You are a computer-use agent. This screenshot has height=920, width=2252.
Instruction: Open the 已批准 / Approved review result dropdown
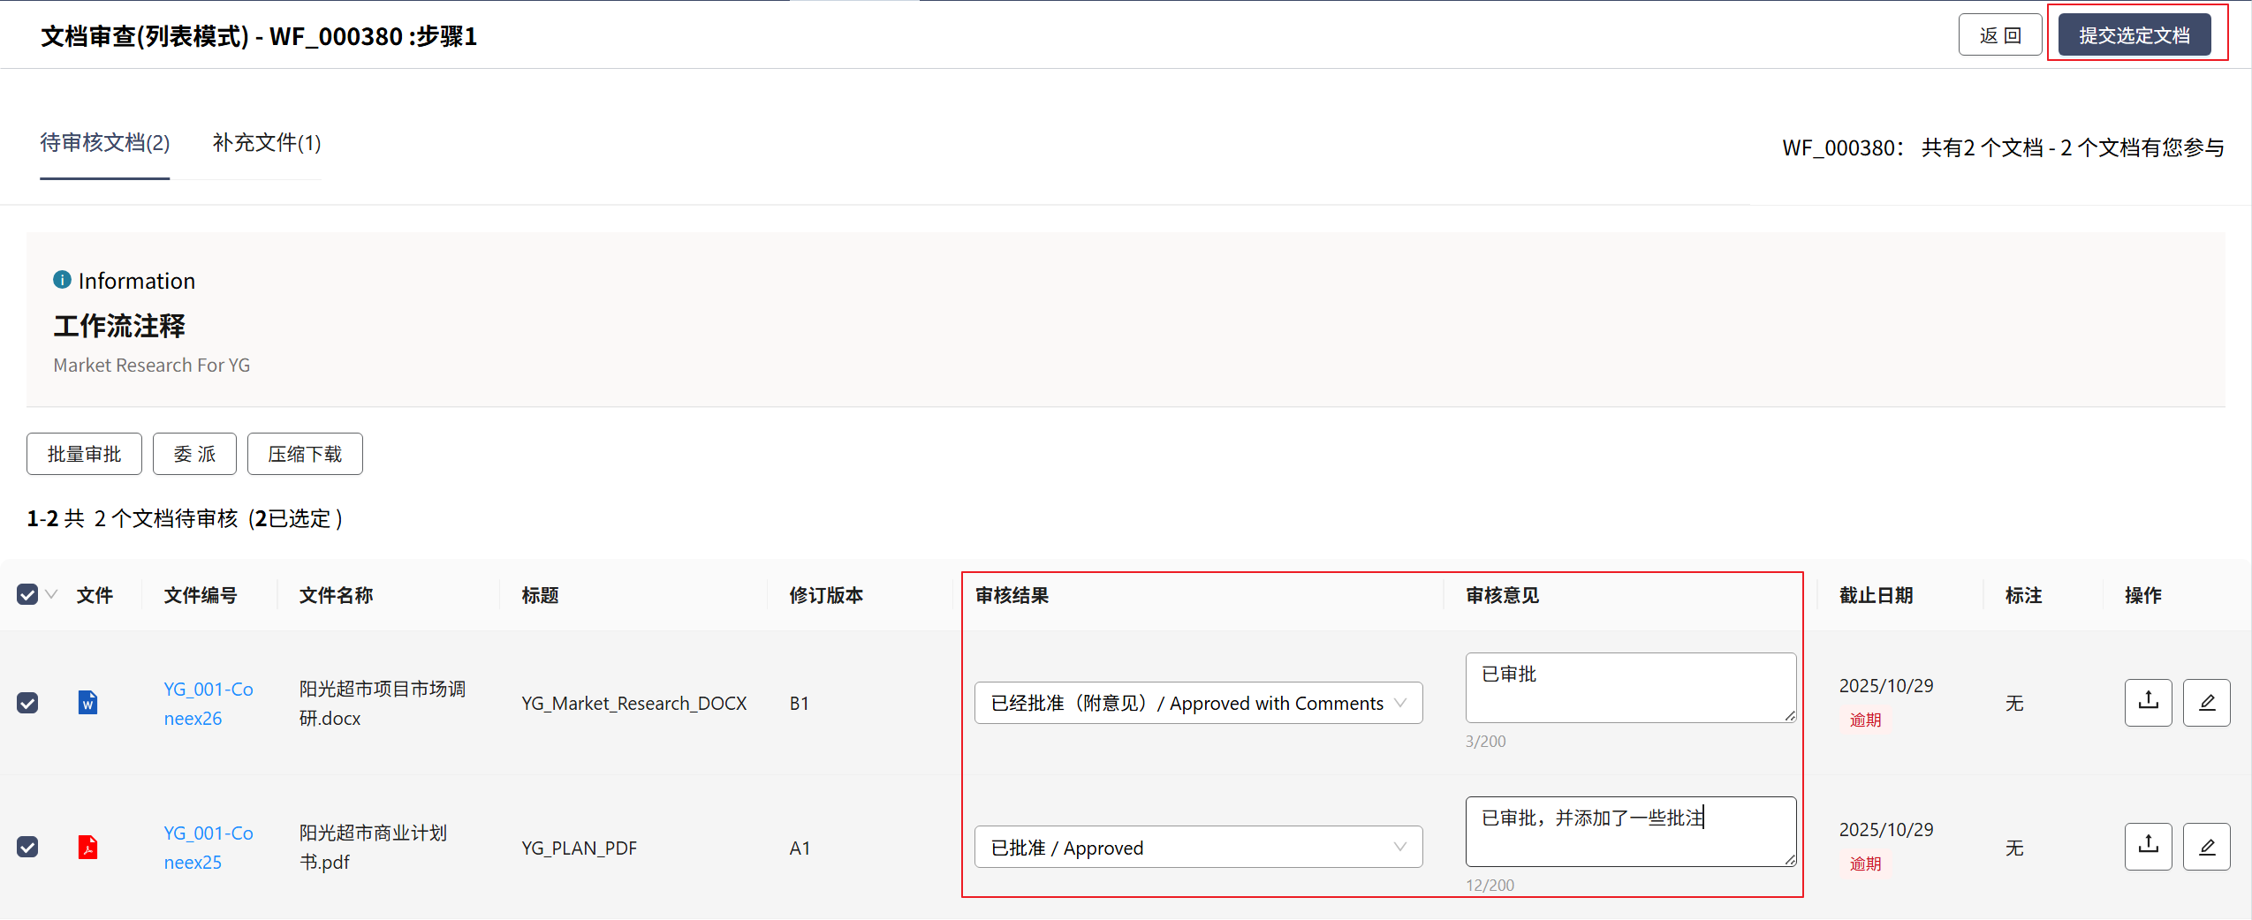(x=1197, y=848)
